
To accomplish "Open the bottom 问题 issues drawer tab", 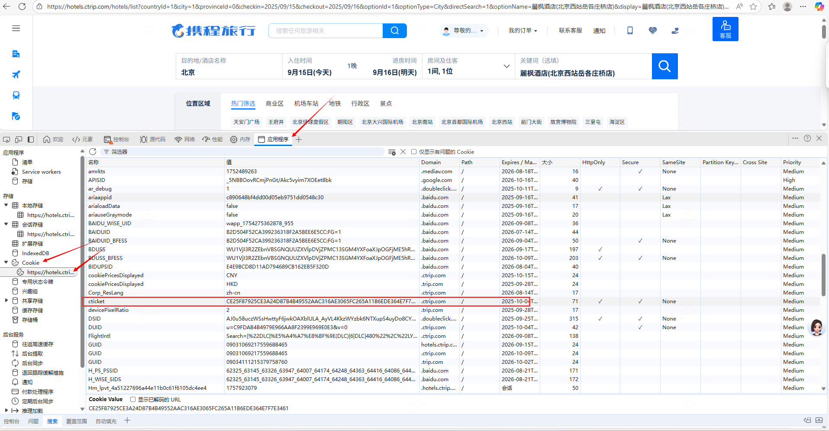I will pos(33,421).
